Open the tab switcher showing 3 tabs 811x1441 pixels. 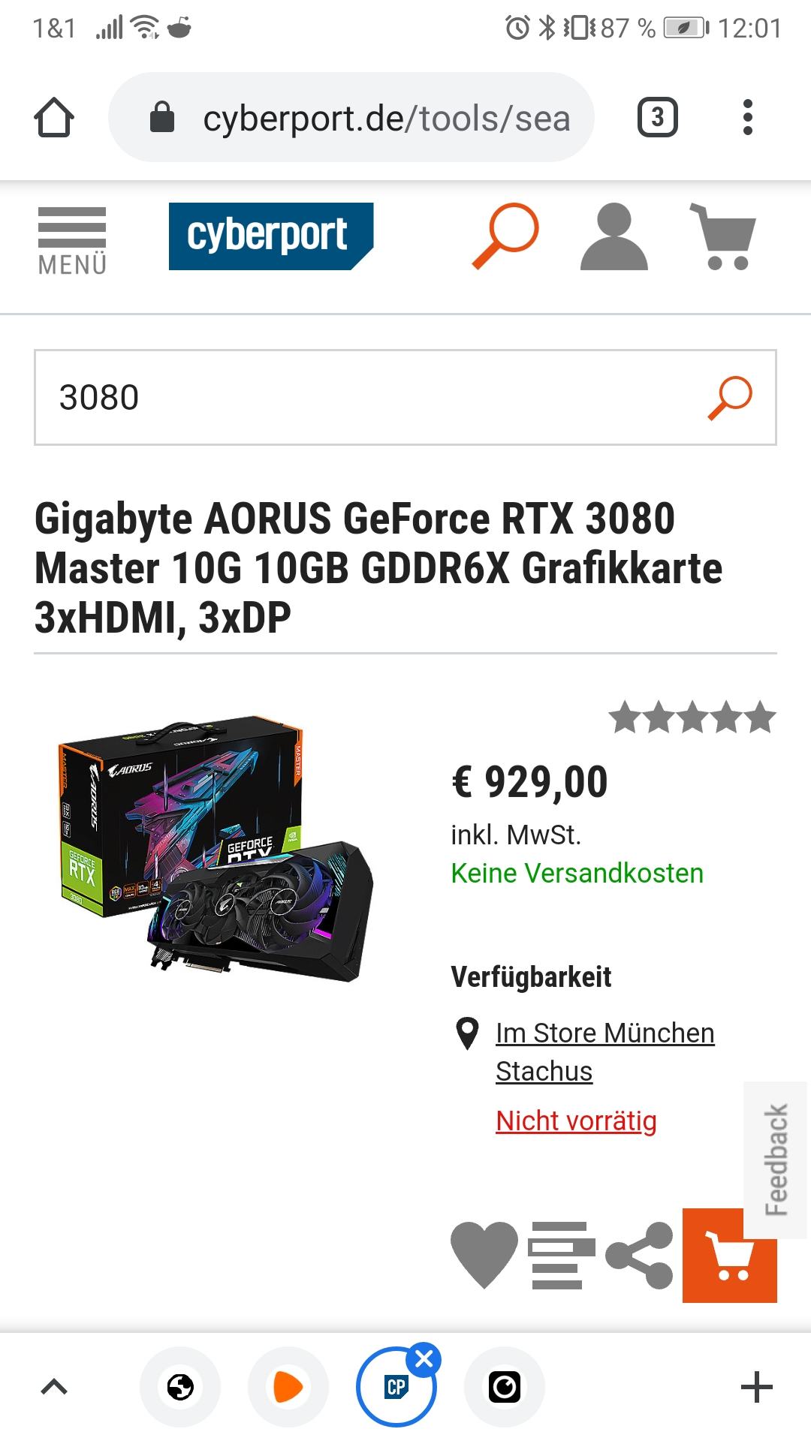(658, 117)
